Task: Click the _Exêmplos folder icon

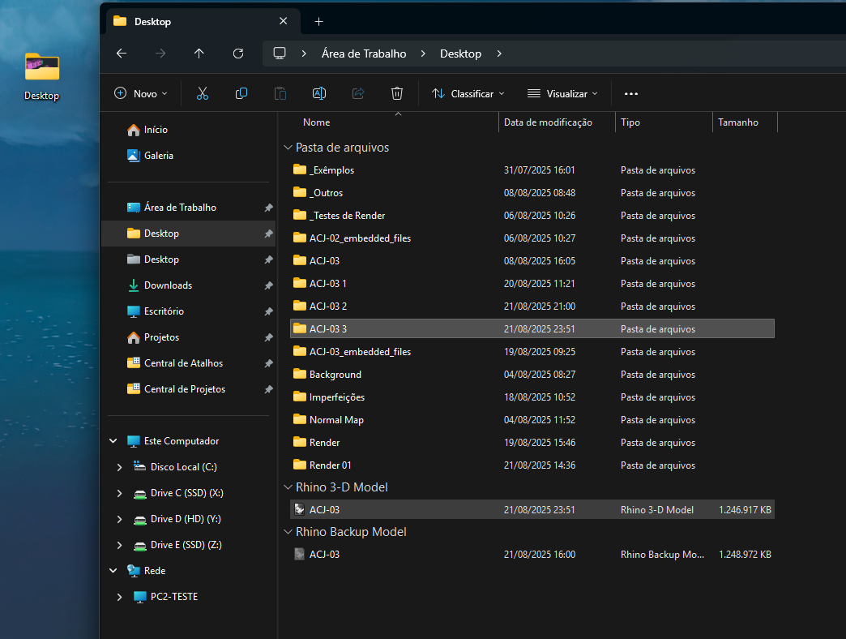Action: (300, 169)
